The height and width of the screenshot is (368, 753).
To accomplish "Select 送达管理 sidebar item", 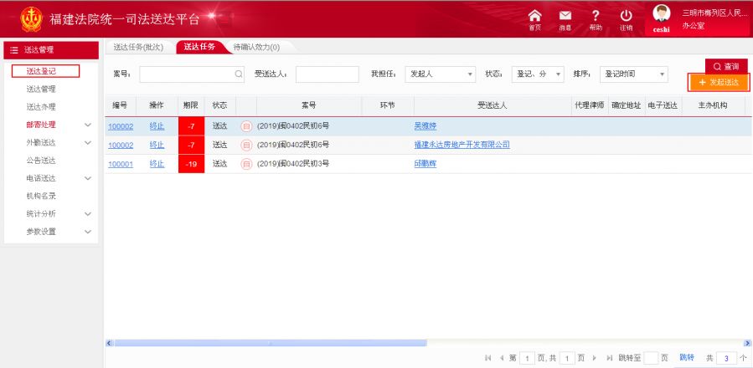I will point(41,89).
